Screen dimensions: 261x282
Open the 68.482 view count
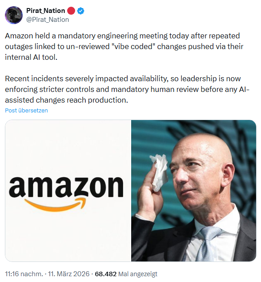[105, 274]
